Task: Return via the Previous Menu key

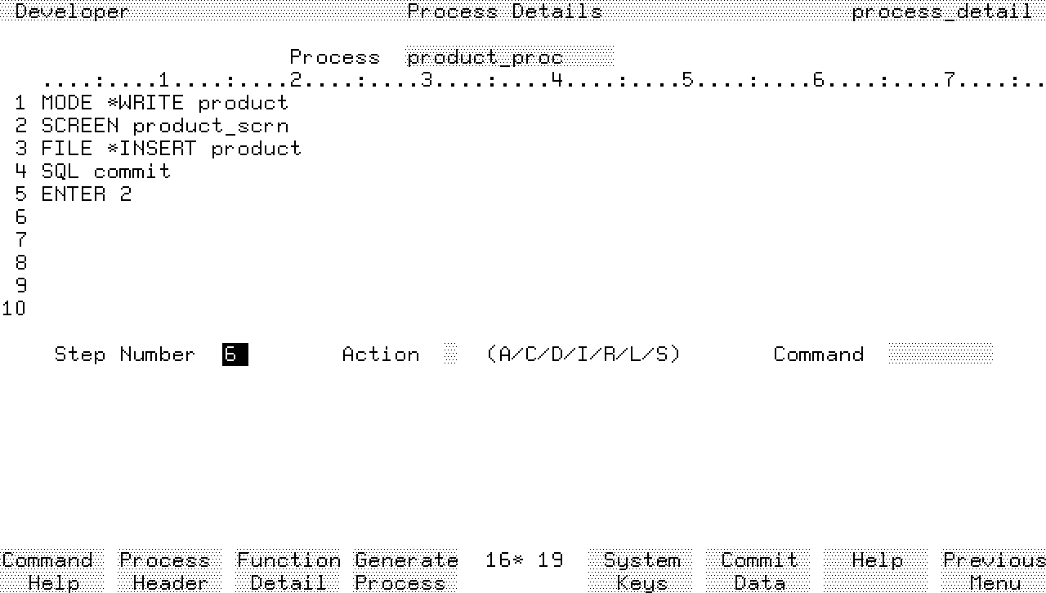Action: tap(994, 571)
